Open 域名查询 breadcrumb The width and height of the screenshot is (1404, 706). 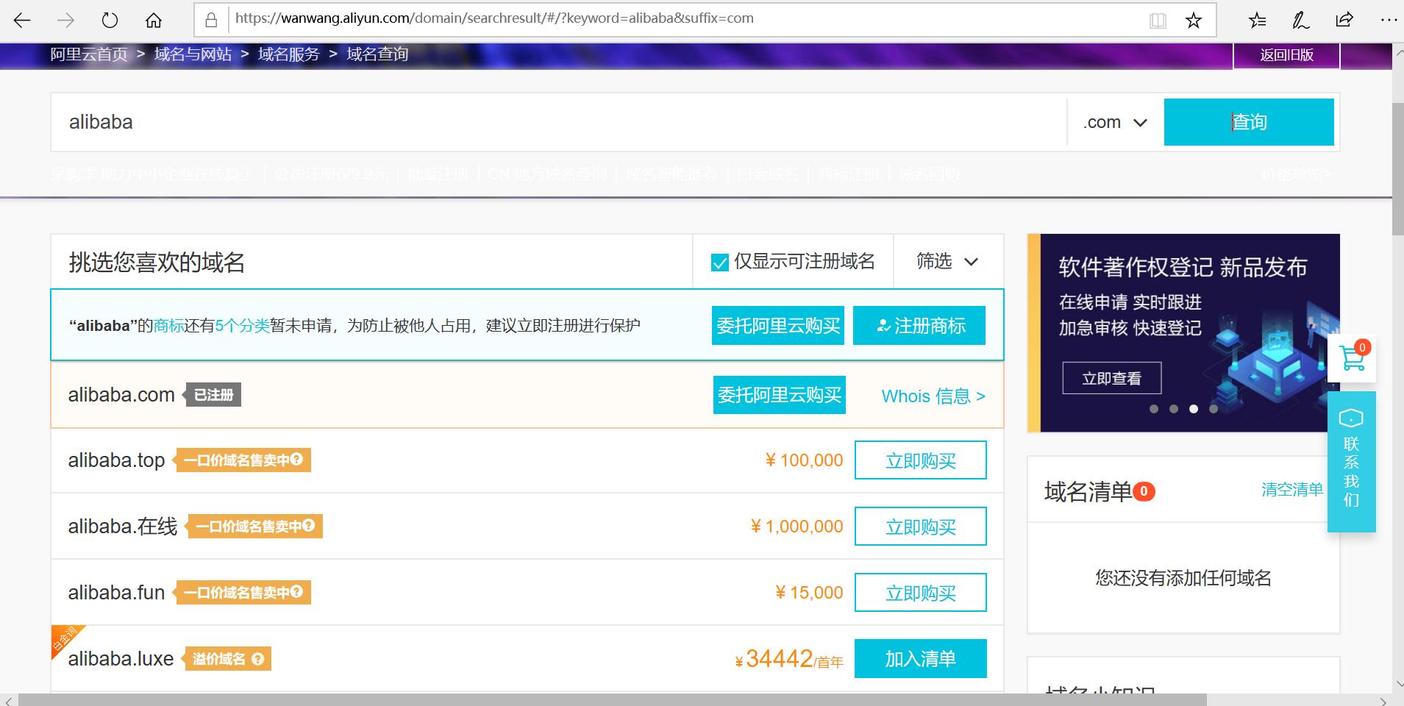point(377,54)
